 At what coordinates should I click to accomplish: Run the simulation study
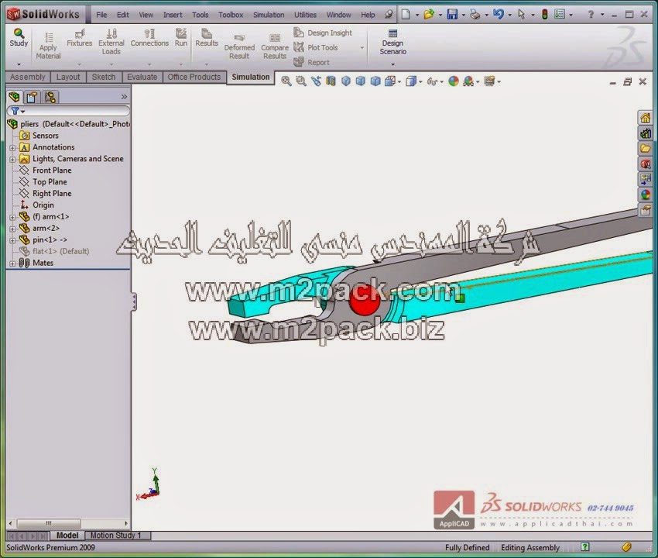181,37
